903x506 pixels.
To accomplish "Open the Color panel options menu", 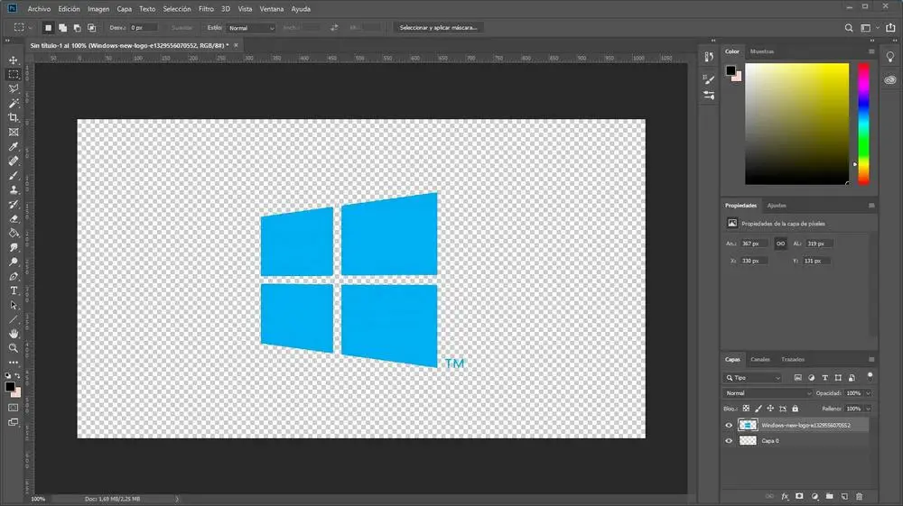I will 871,51.
